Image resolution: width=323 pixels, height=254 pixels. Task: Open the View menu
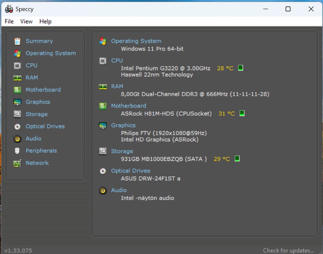(x=26, y=22)
